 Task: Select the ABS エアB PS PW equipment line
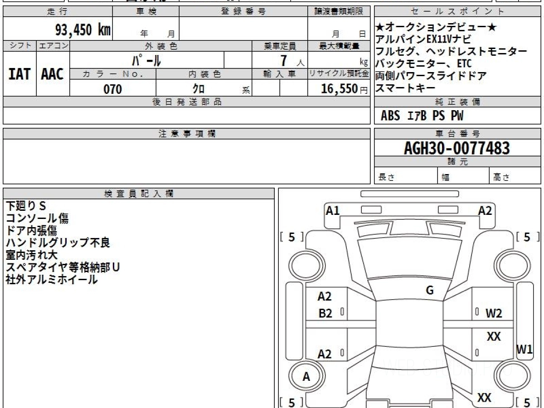coord(422,116)
